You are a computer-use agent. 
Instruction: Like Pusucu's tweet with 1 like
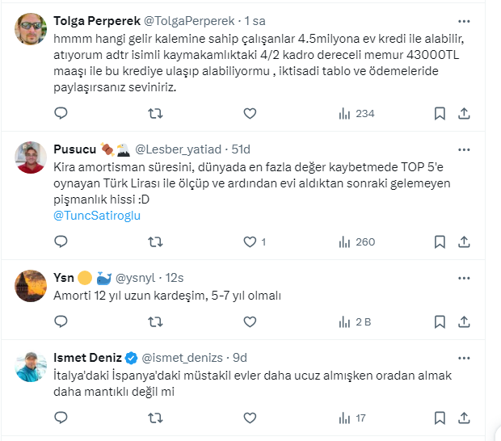(250, 241)
